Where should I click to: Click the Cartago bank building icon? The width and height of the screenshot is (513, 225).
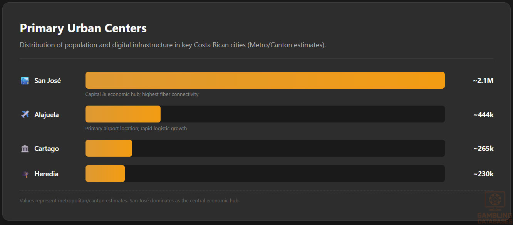pyautogui.click(x=25, y=149)
